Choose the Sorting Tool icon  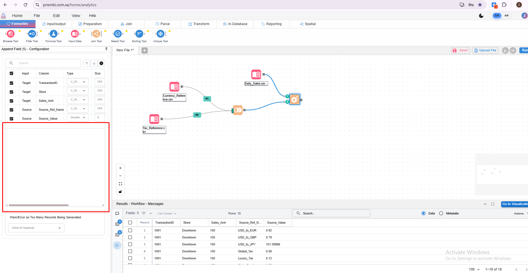coord(139,34)
